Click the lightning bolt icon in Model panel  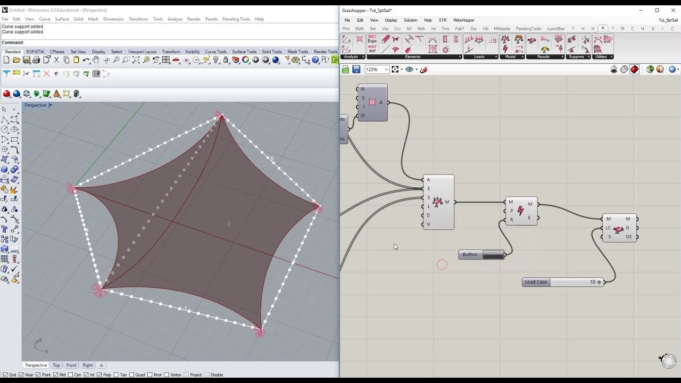(505, 49)
